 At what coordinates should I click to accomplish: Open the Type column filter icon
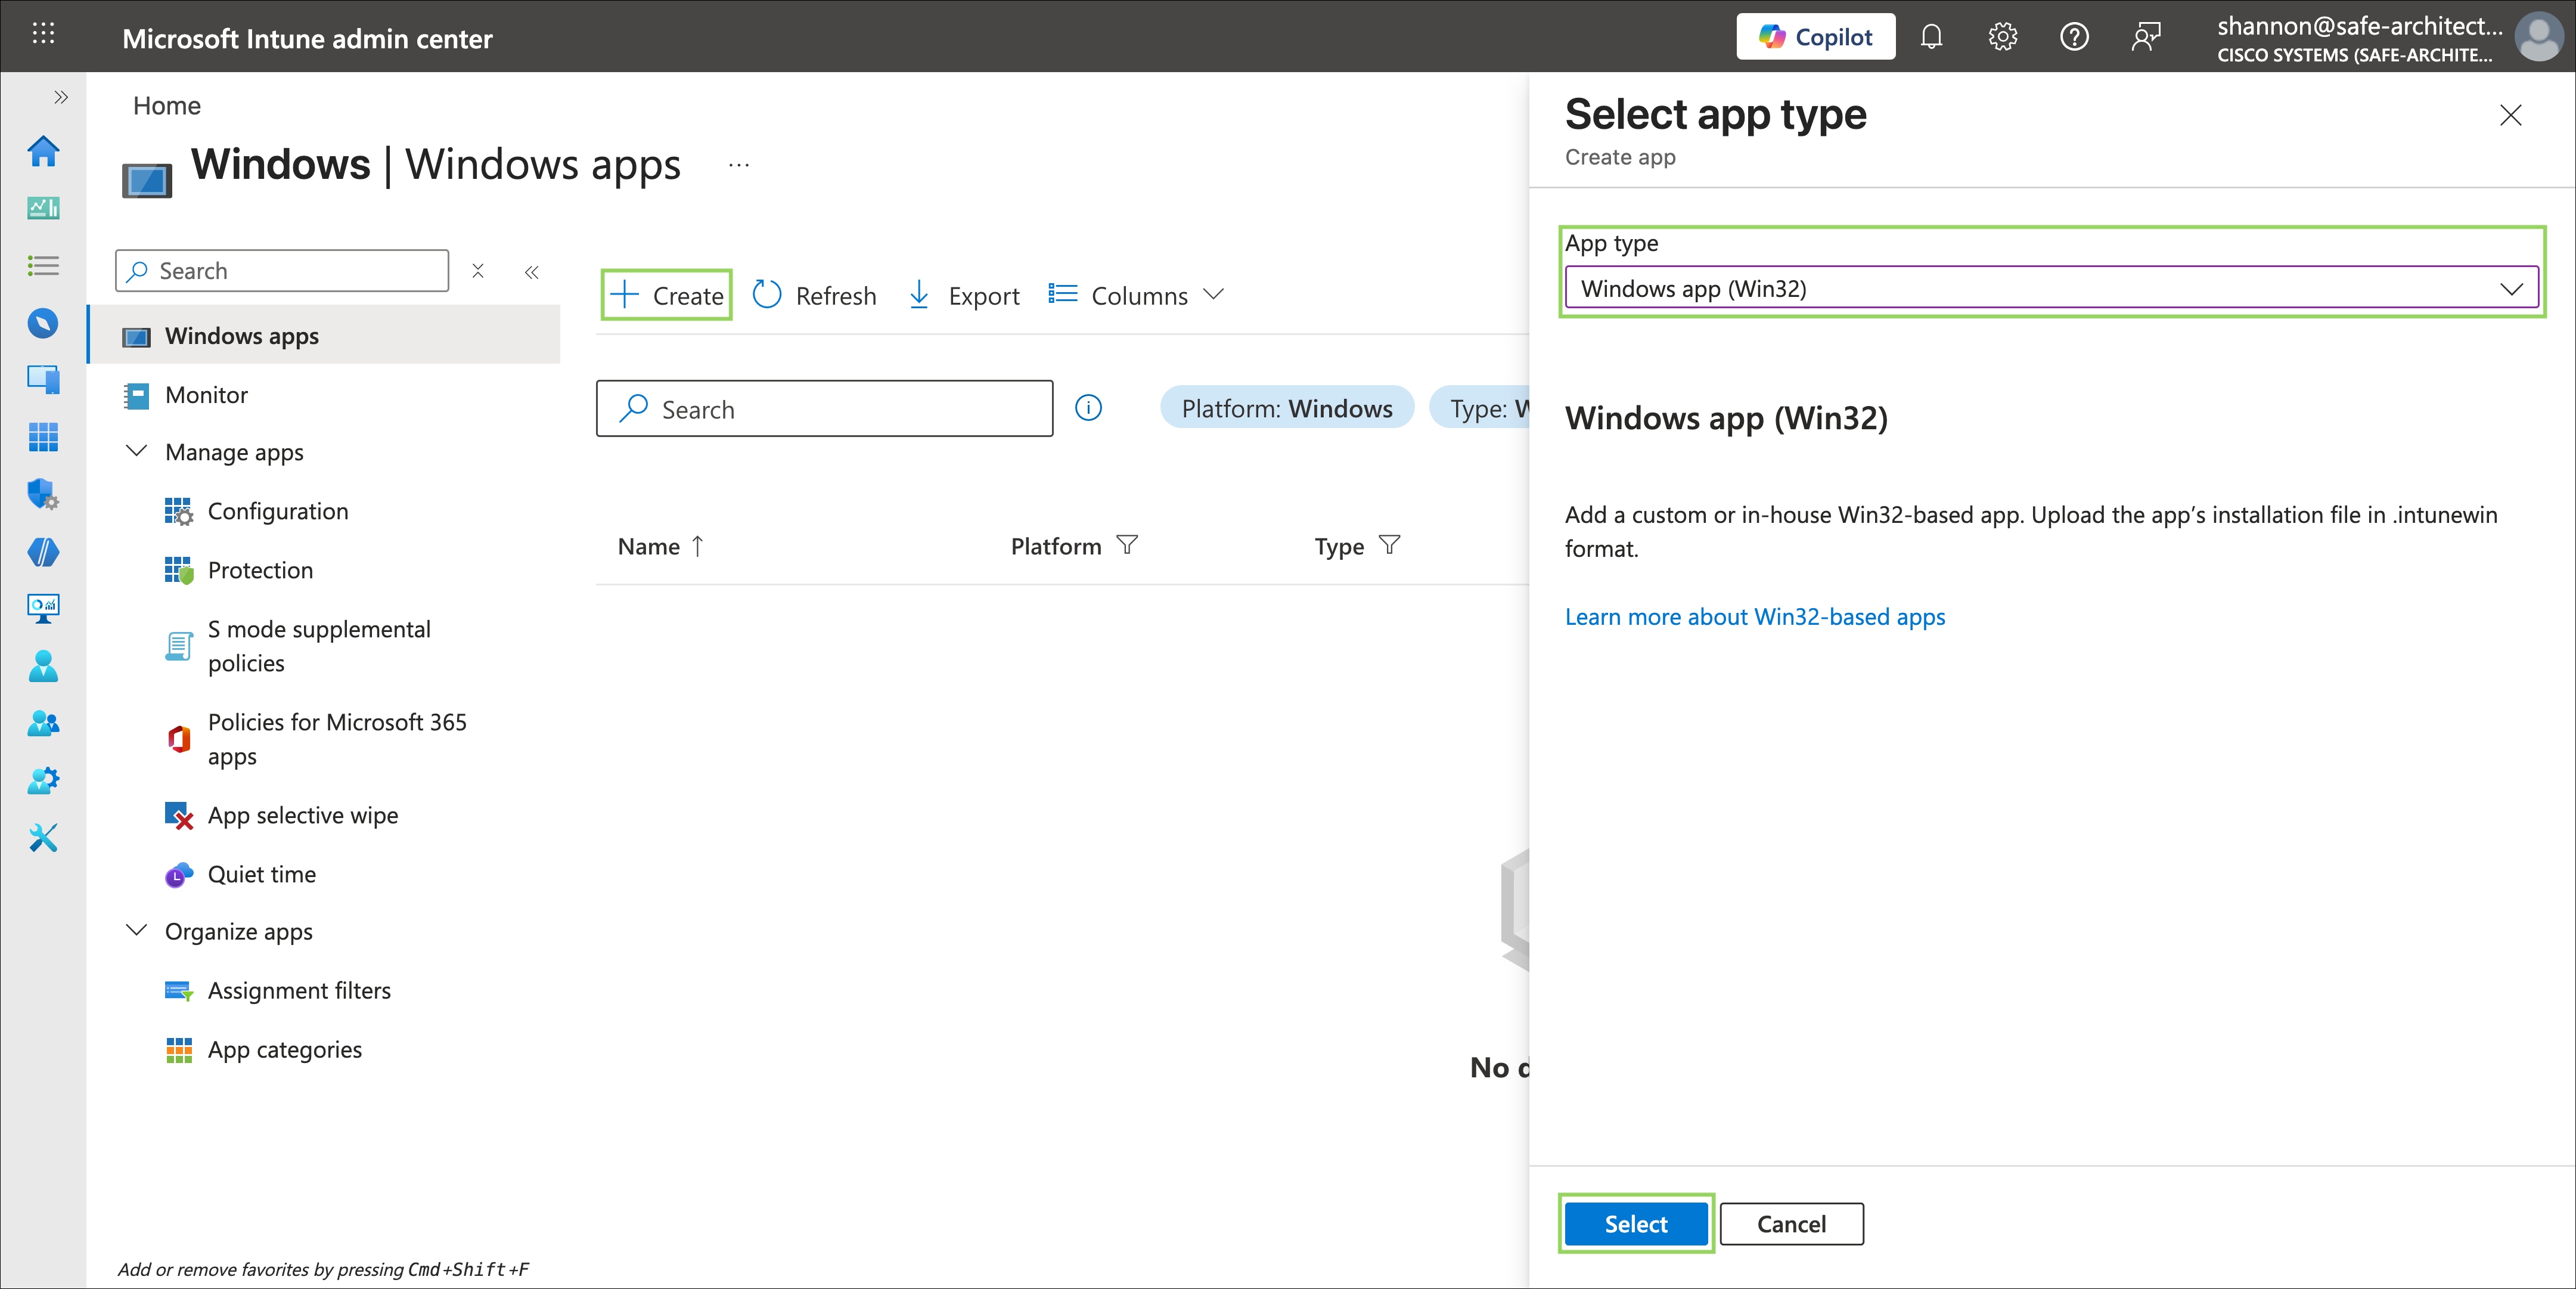coord(1389,545)
